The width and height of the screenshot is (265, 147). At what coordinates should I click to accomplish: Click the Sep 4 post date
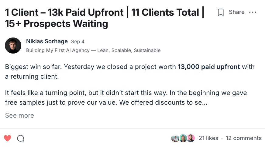tap(77, 42)
